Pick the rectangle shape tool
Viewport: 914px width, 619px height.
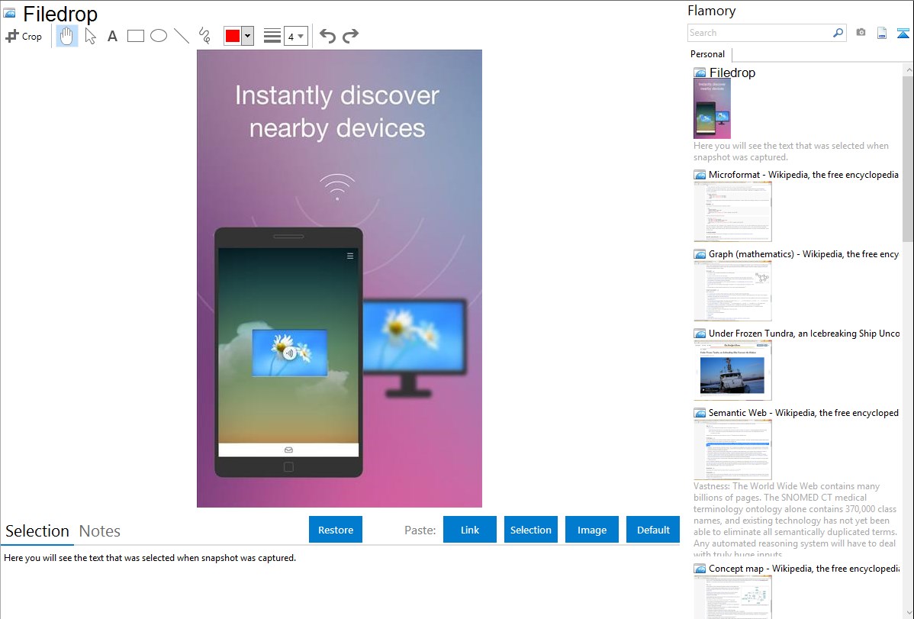click(x=135, y=36)
